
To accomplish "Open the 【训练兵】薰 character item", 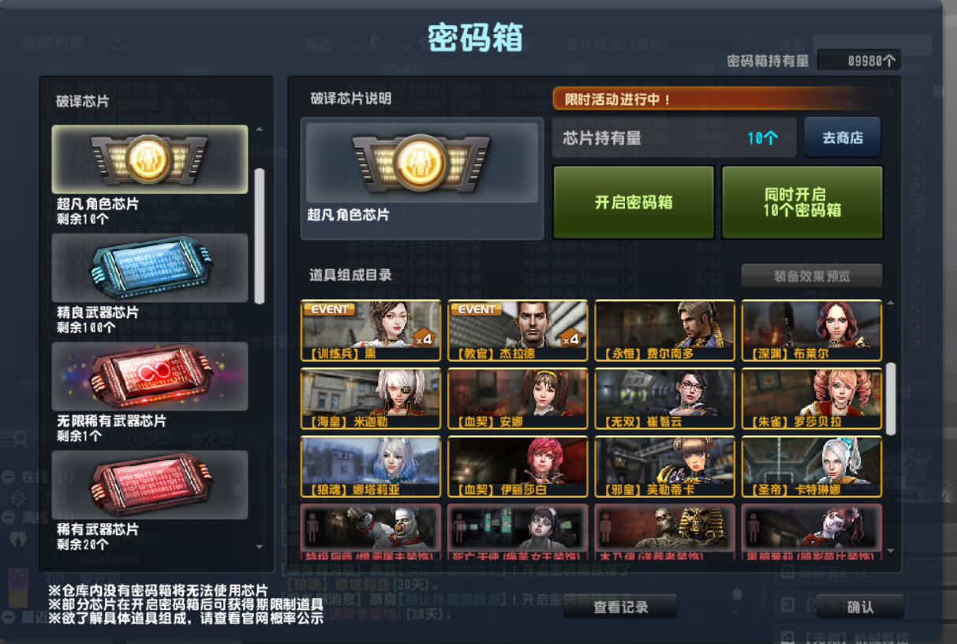I will tap(371, 331).
